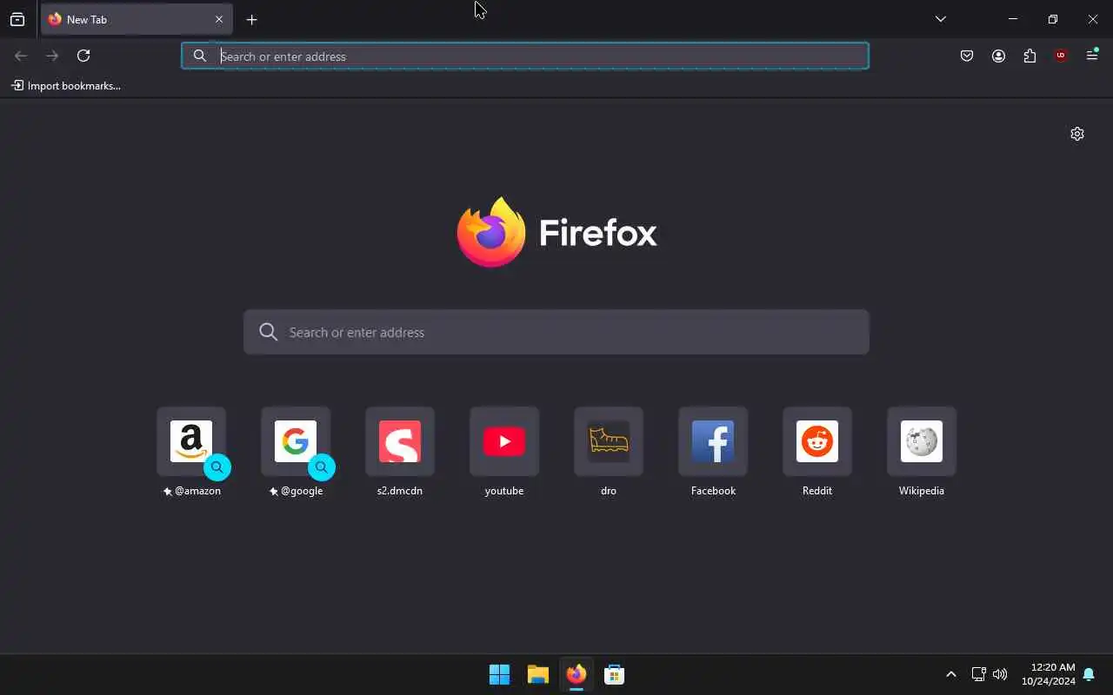Open File Explorer from taskbar
This screenshot has height=695, width=1113.
(538, 674)
